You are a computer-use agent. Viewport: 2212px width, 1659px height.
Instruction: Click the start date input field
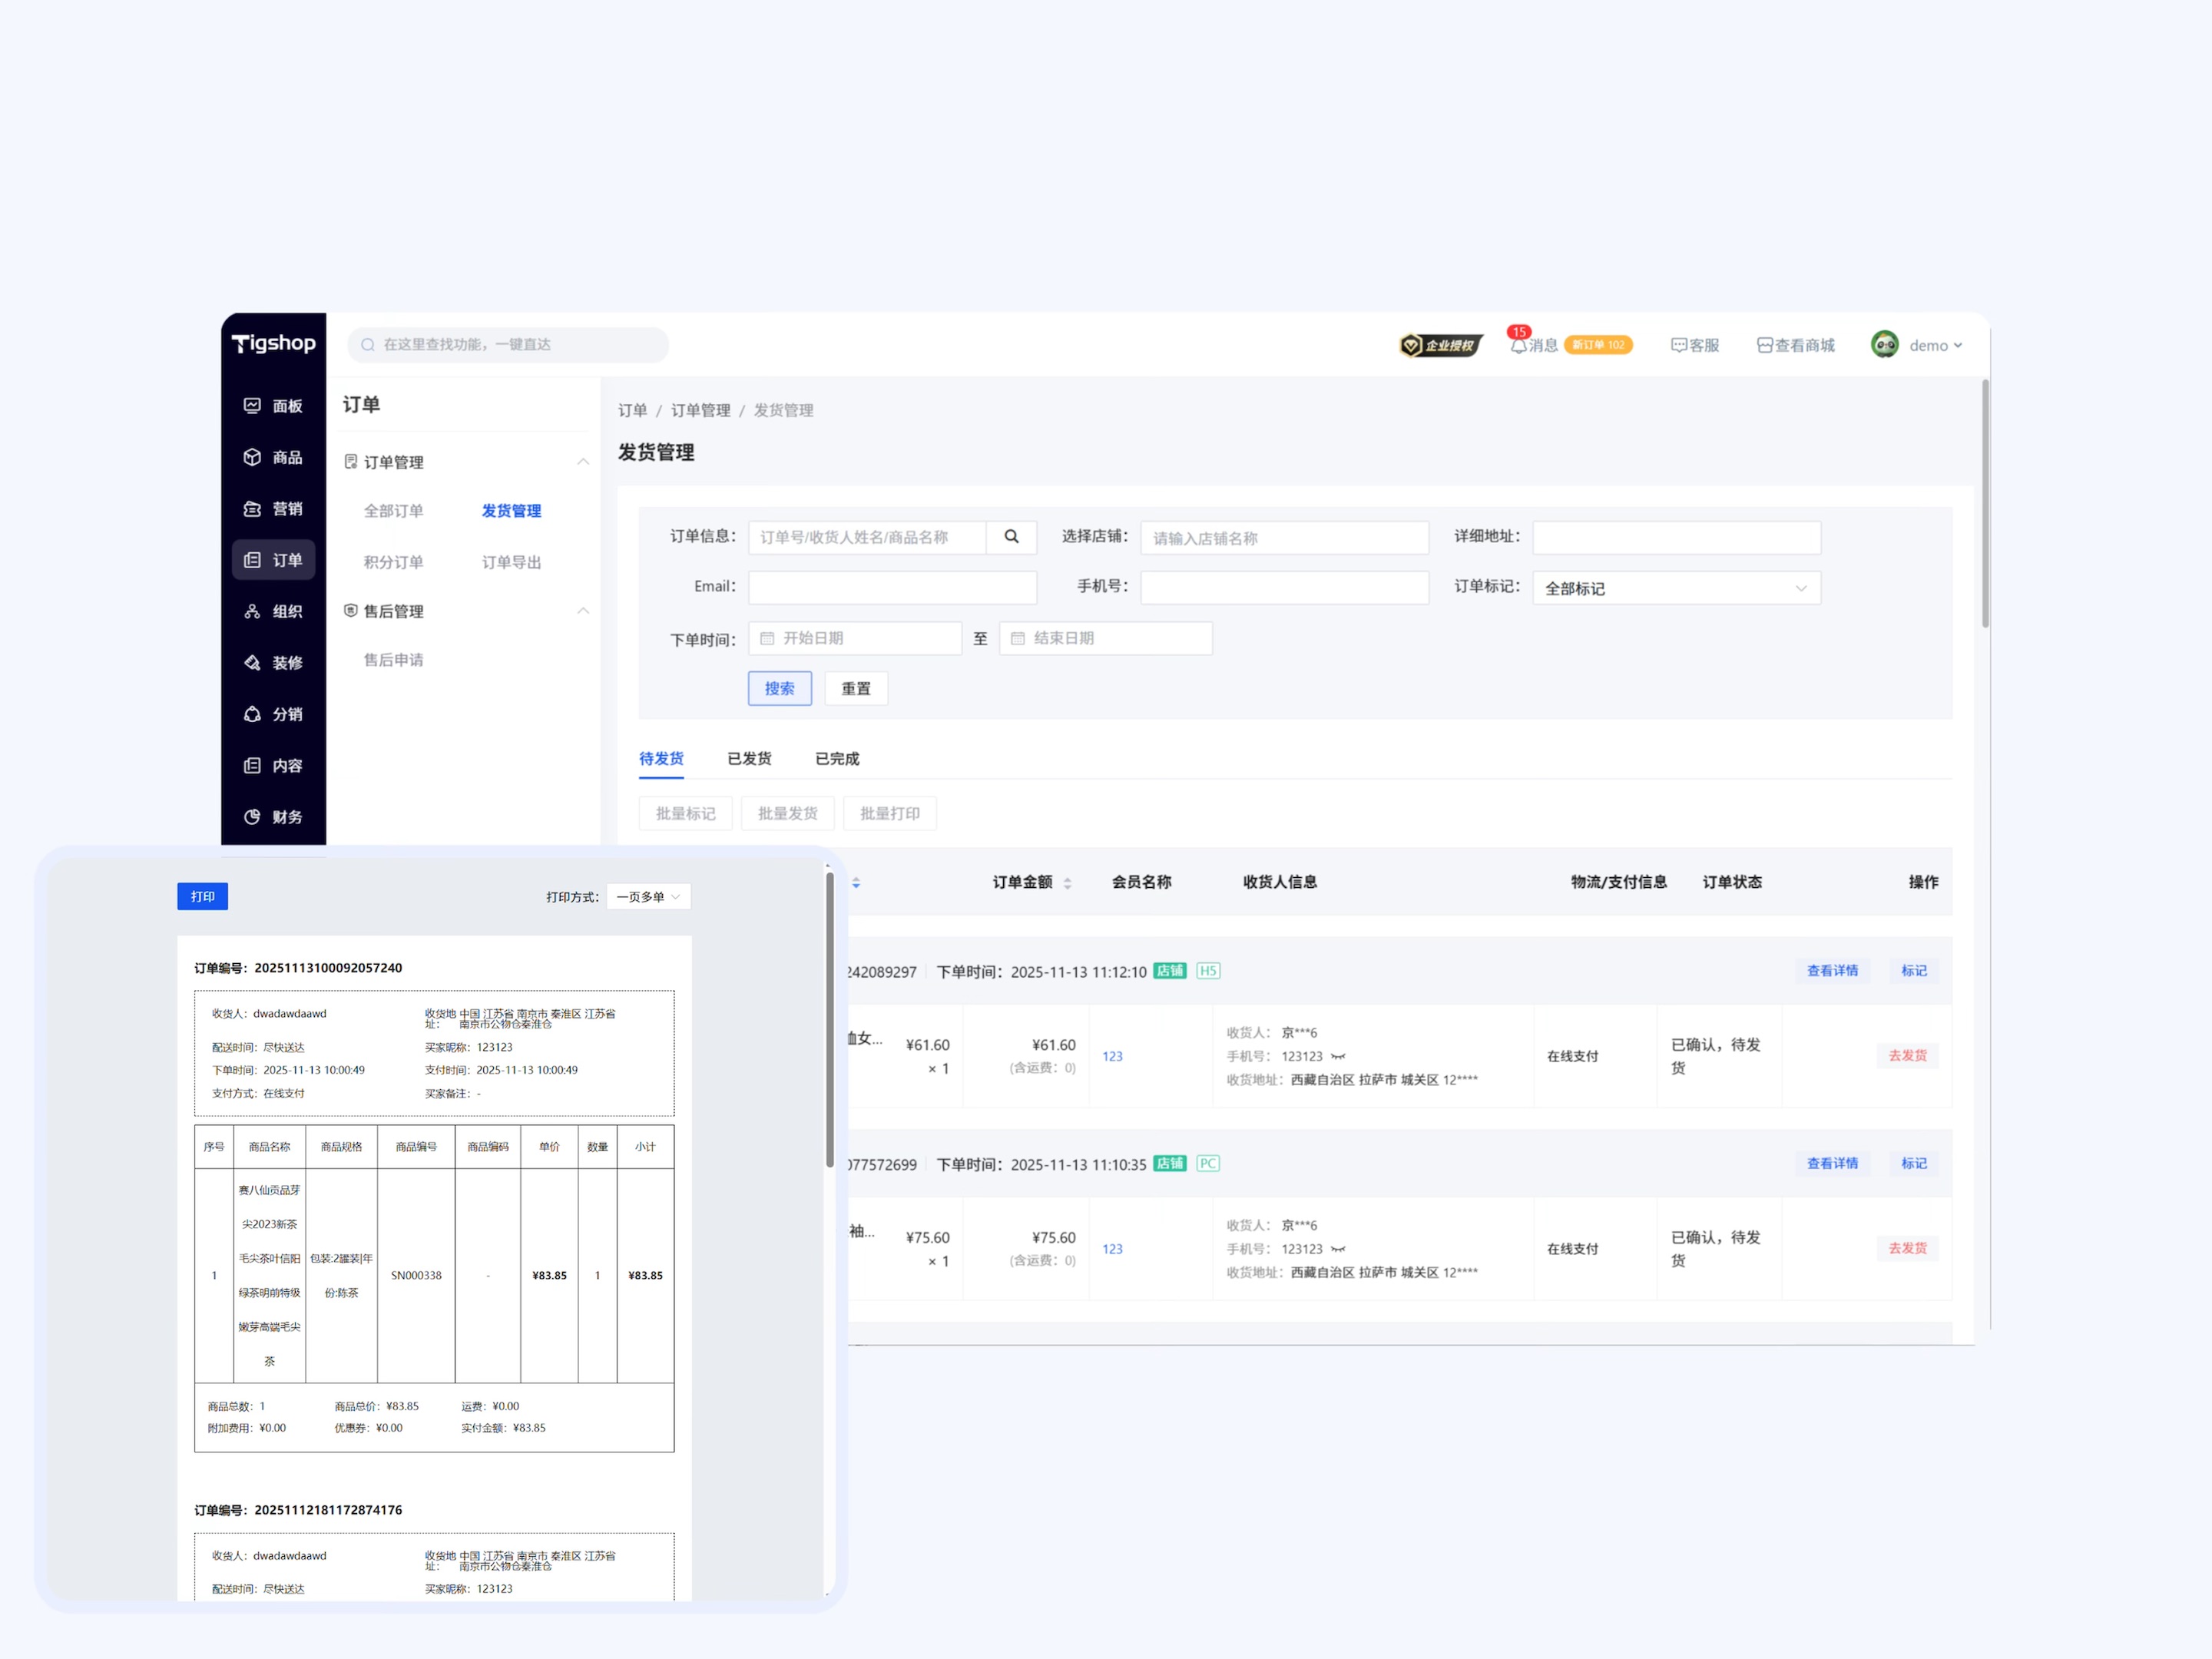pyautogui.click(x=855, y=638)
